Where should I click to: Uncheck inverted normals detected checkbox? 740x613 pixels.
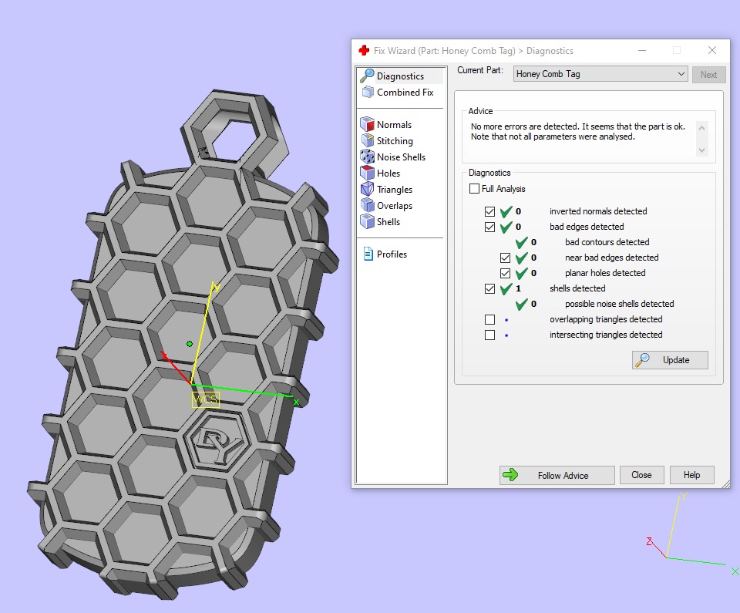point(490,211)
